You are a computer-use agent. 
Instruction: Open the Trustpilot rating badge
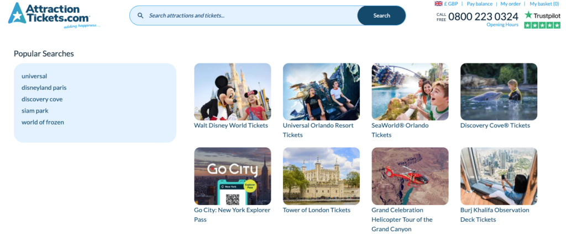coord(542,15)
